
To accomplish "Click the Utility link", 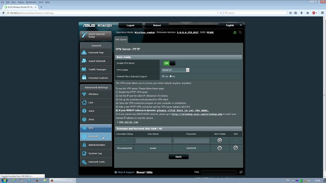I will (x=150, y=172).
